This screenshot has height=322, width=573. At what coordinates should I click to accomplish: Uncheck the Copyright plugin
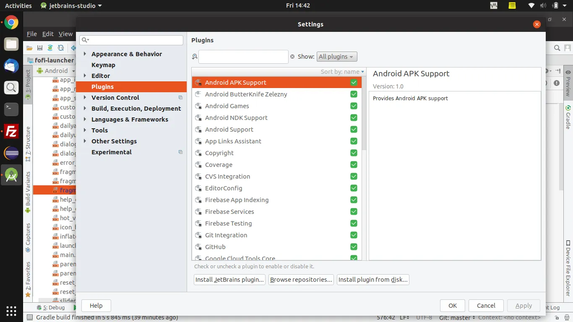point(354,153)
